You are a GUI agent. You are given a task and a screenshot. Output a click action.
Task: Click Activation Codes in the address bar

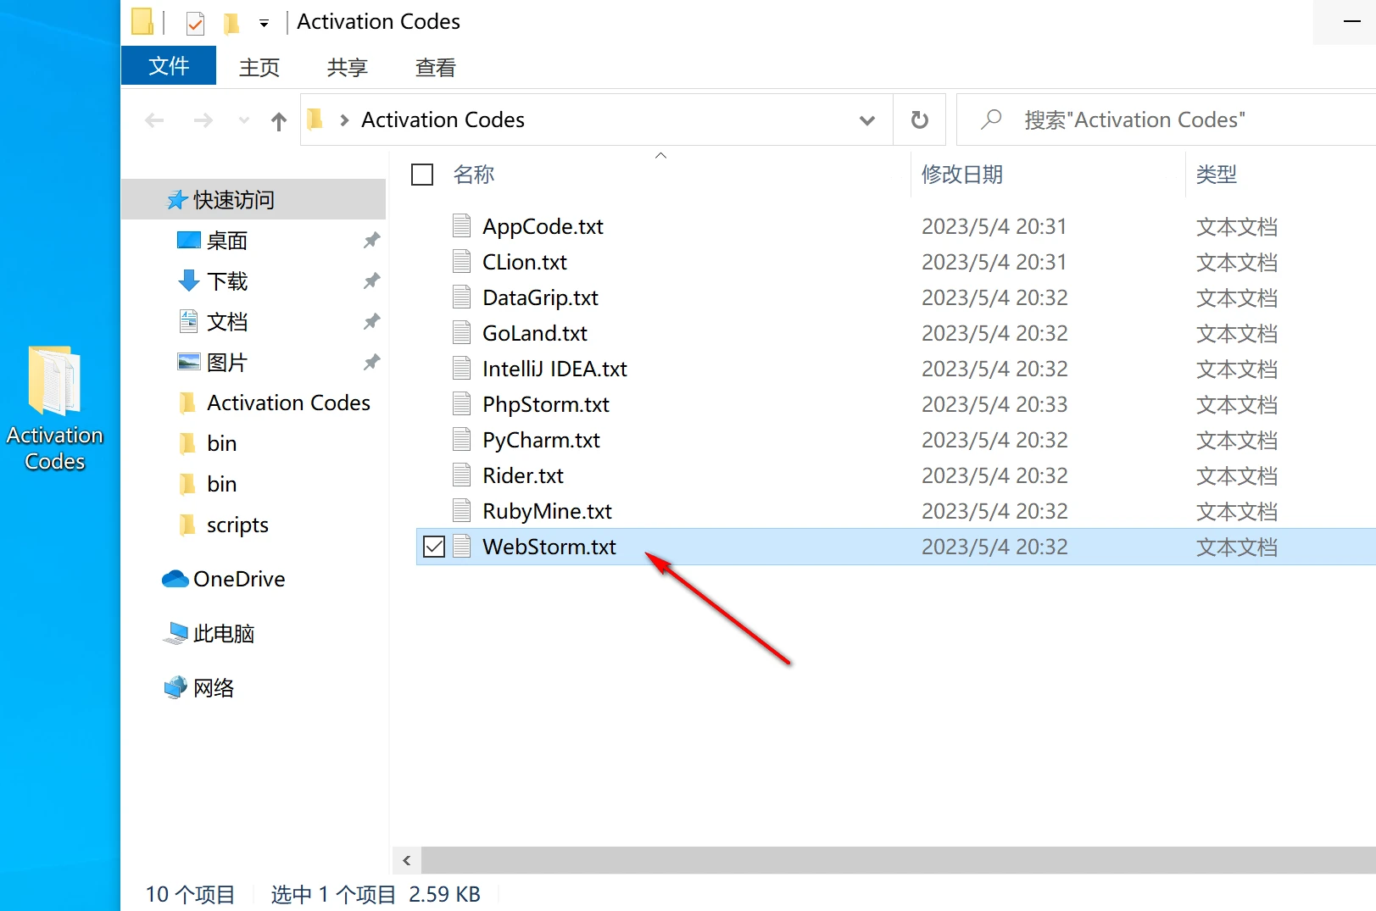443,119
